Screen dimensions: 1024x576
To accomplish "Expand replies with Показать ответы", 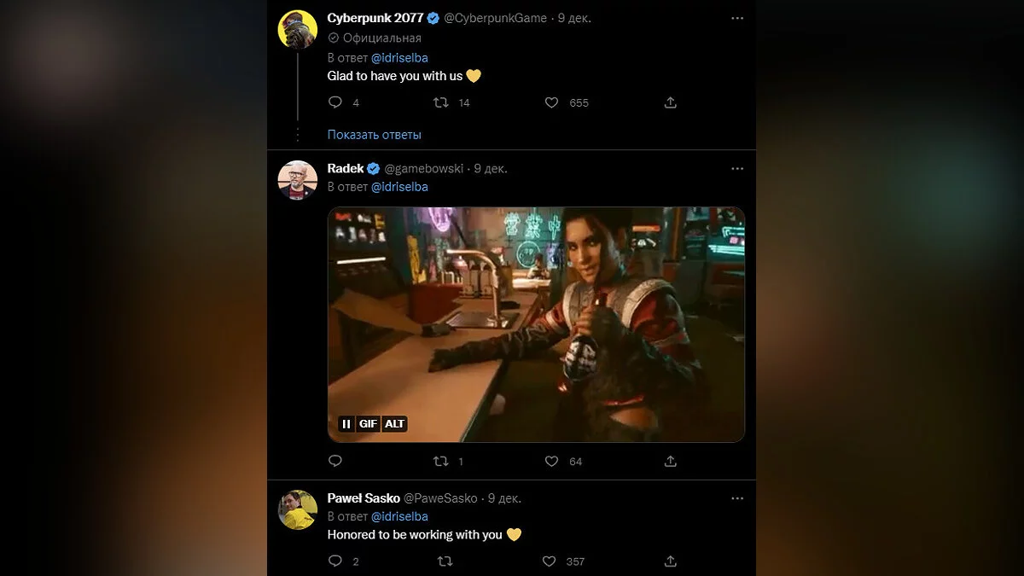I will tap(374, 134).
